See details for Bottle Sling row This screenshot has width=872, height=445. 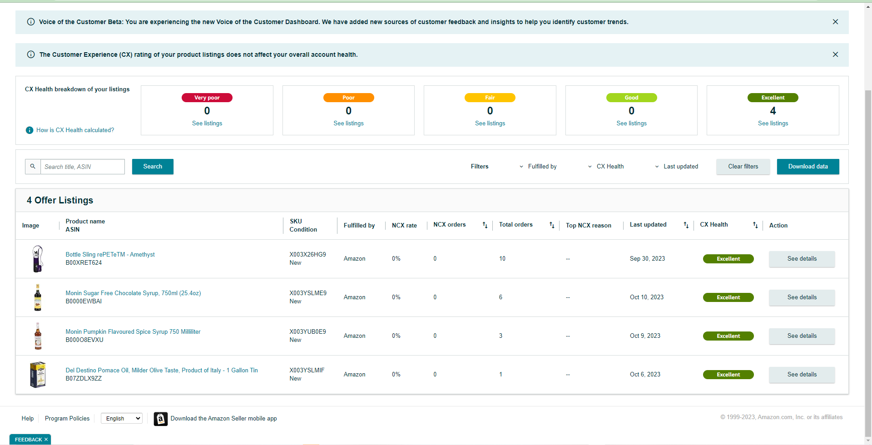tap(802, 259)
